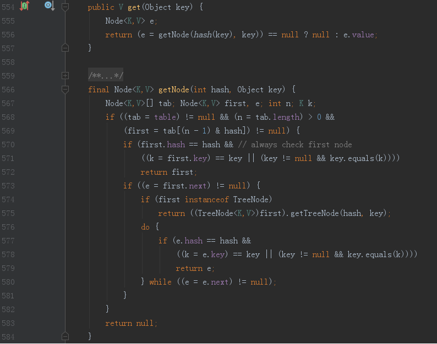Click e.hash field on line 577
This screenshot has height=344, width=437.
tap(189, 241)
